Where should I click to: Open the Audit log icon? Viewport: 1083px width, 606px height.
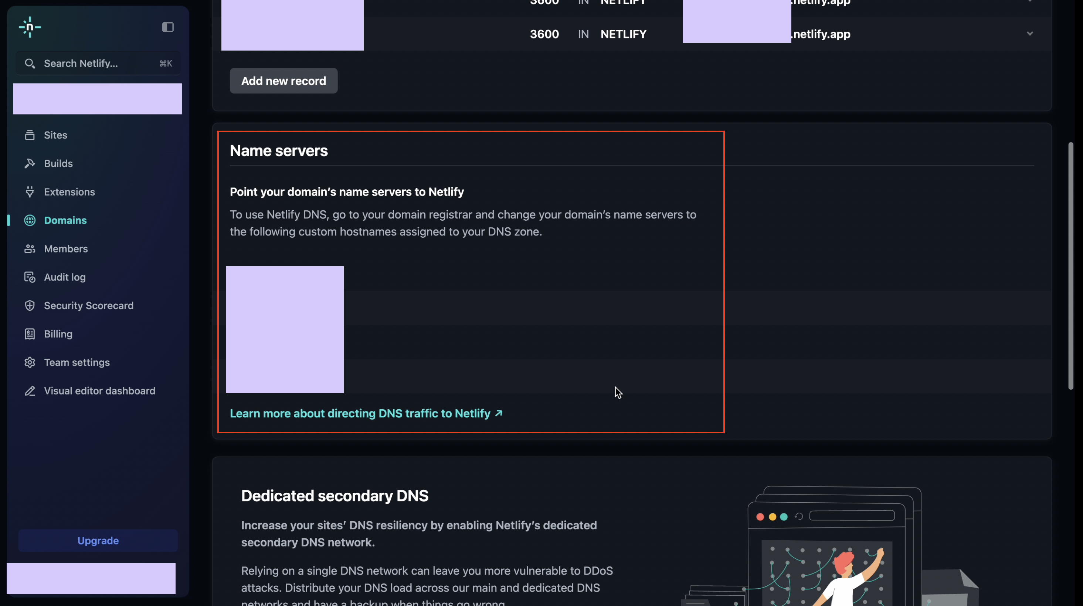click(x=30, y=278)
